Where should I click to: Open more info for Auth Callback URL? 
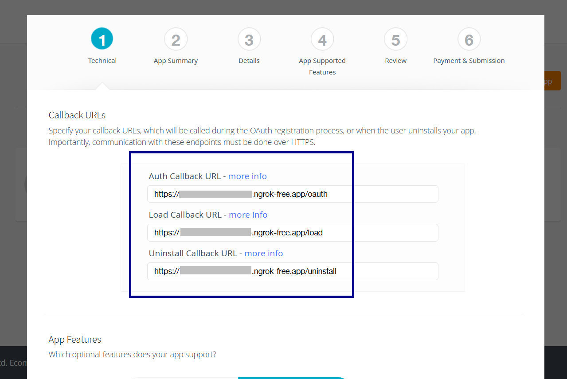pos(247,176)
